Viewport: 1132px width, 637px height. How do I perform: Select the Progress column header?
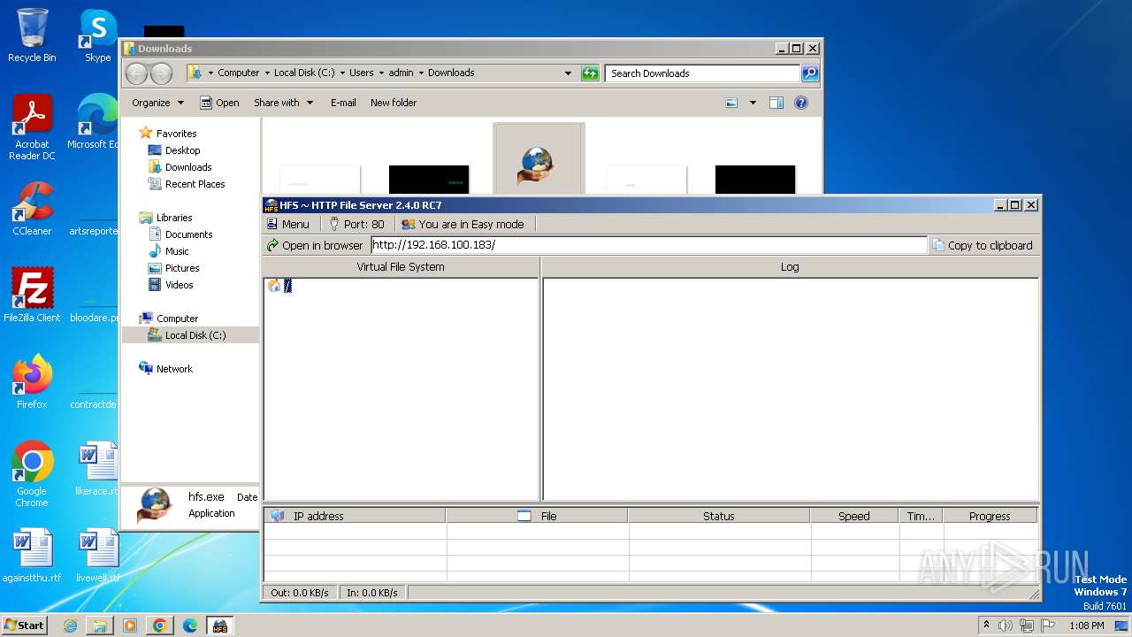point(990,516)
